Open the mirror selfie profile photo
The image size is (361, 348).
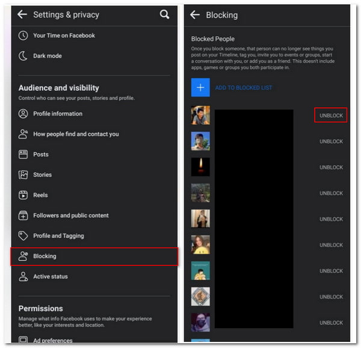coord(200,219)
